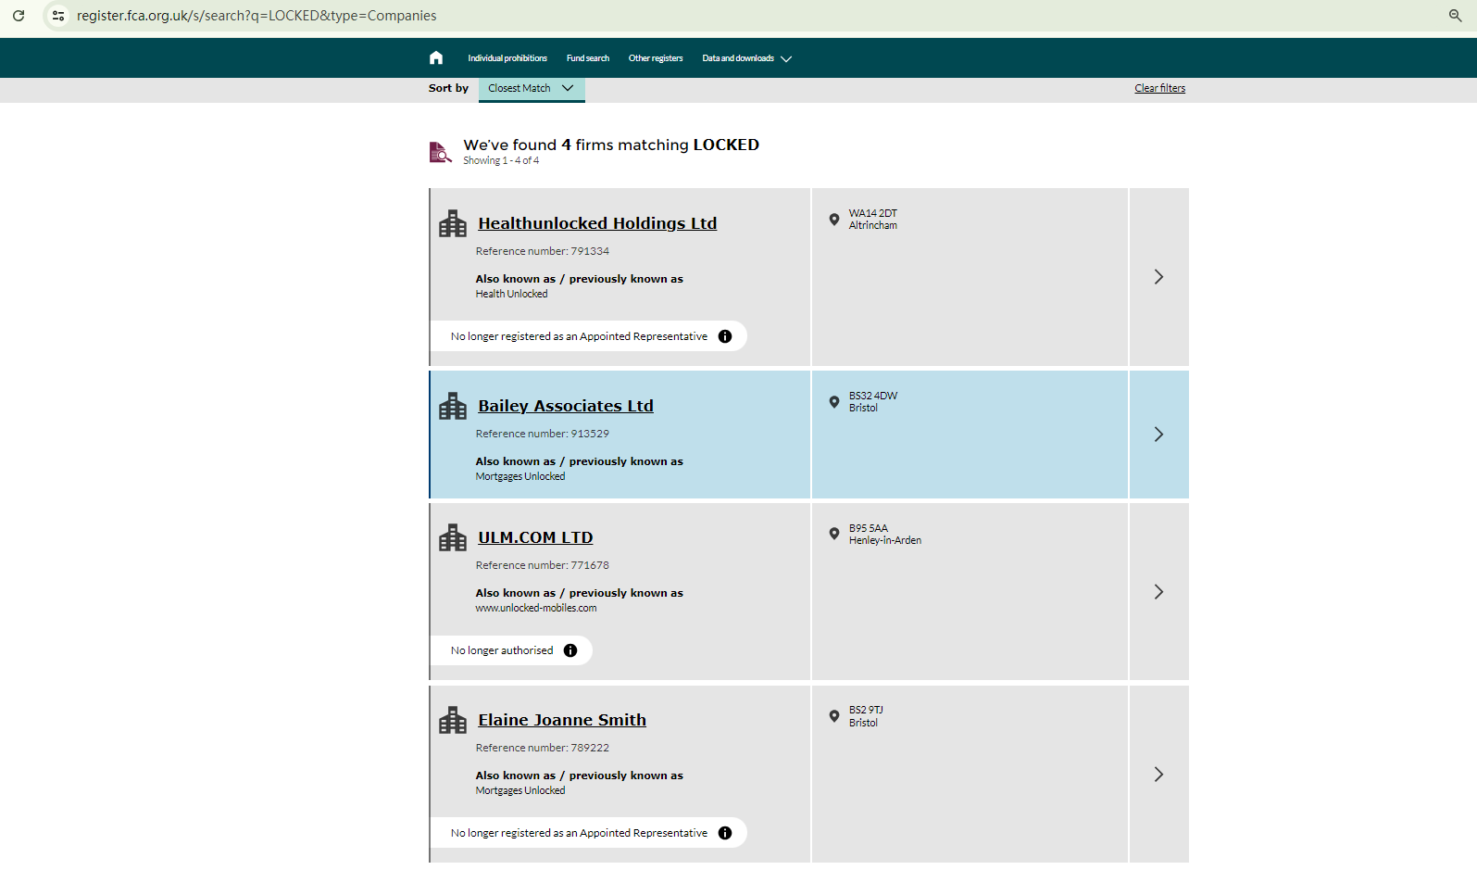Click the browser address bar URL
1477x870 pixels.
tap(257, 16)
